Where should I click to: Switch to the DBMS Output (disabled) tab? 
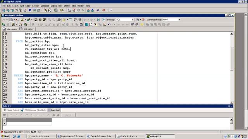click(x=34, y=110)
